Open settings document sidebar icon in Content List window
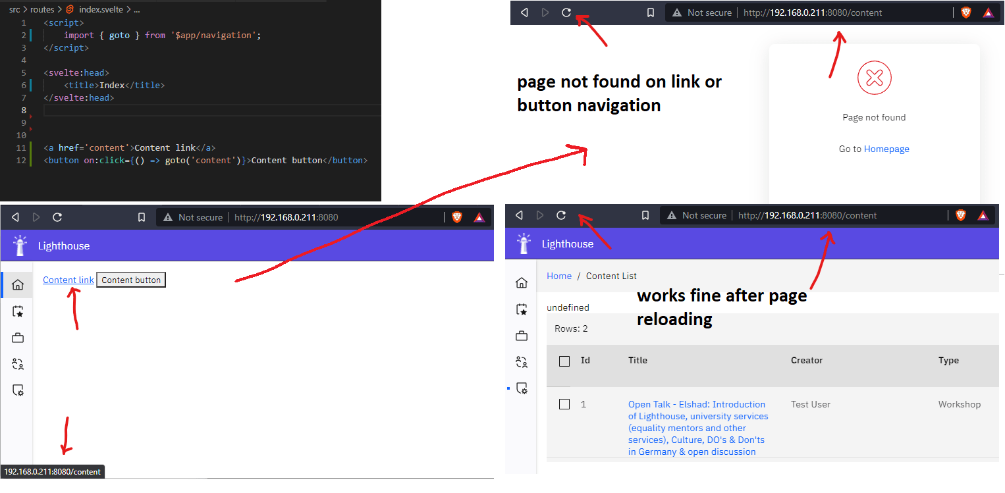 point(522,388)
